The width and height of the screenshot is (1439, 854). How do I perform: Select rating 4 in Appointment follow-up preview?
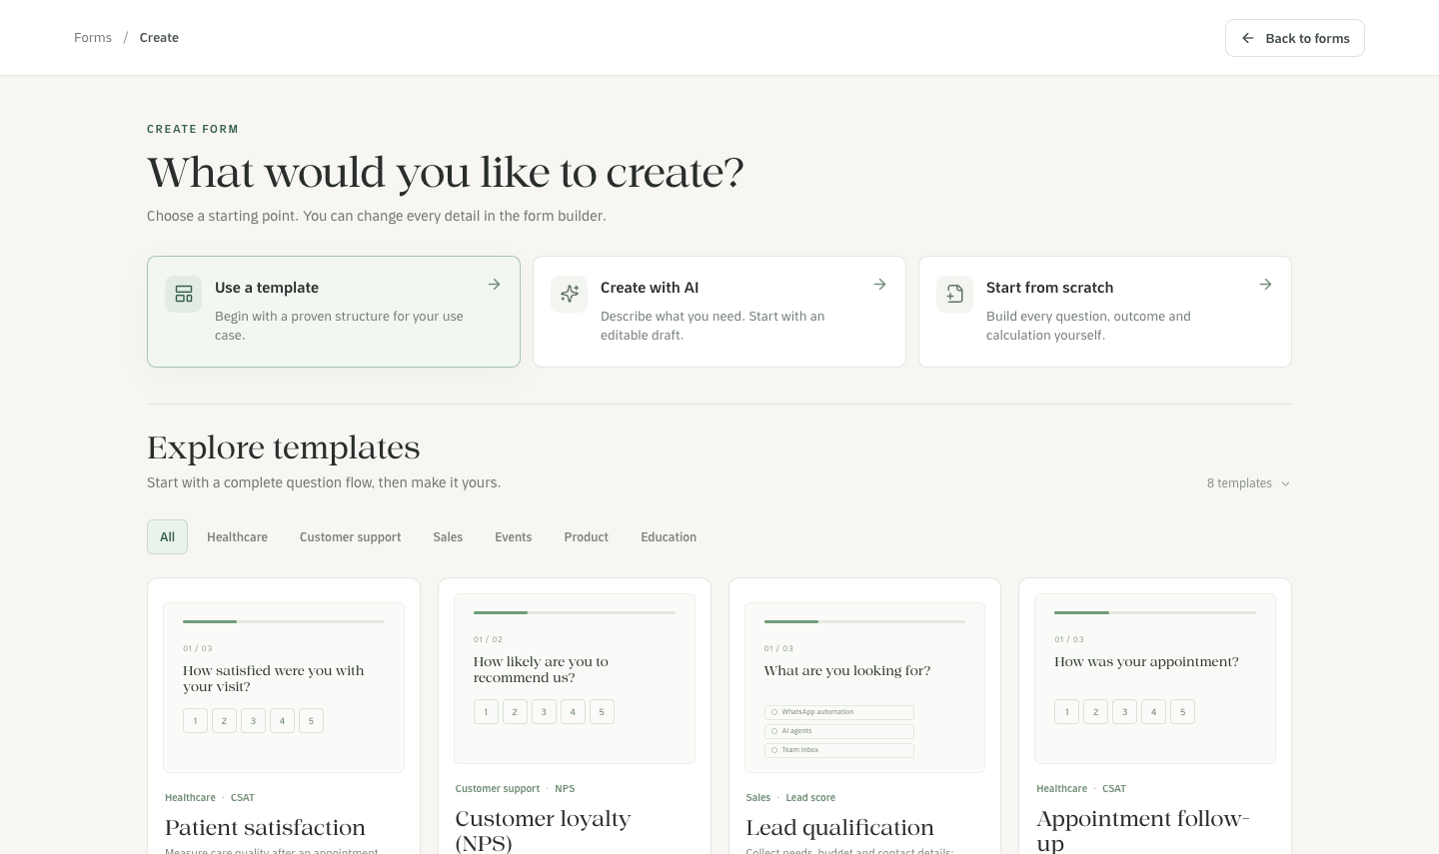click(x=1153, y=712)
